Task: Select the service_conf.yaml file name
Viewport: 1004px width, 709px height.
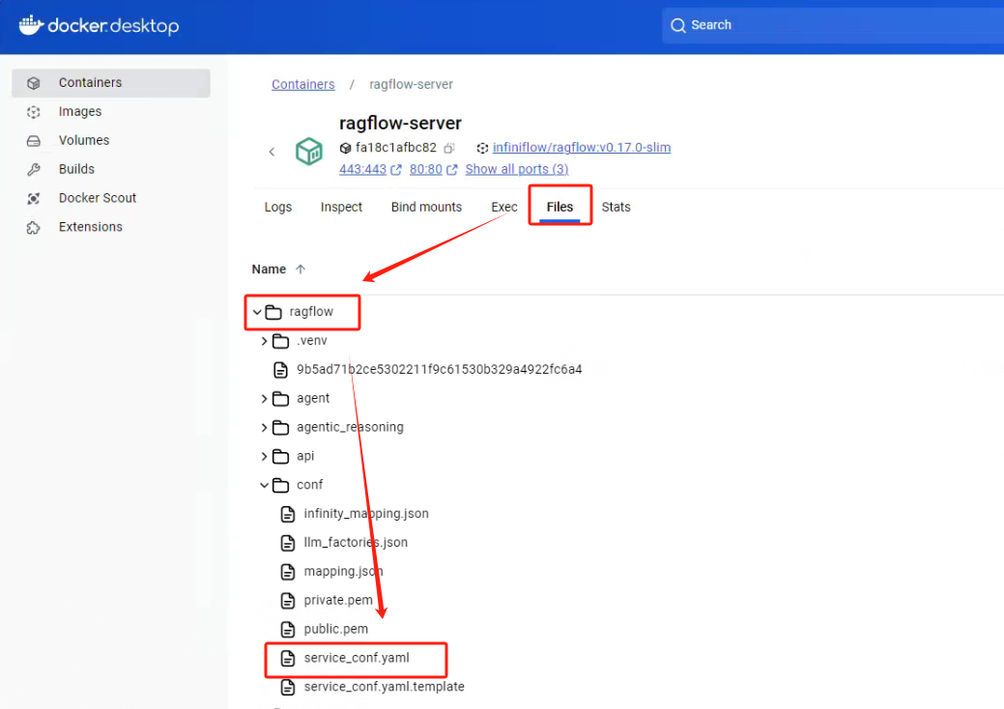Action: (356, 658)
